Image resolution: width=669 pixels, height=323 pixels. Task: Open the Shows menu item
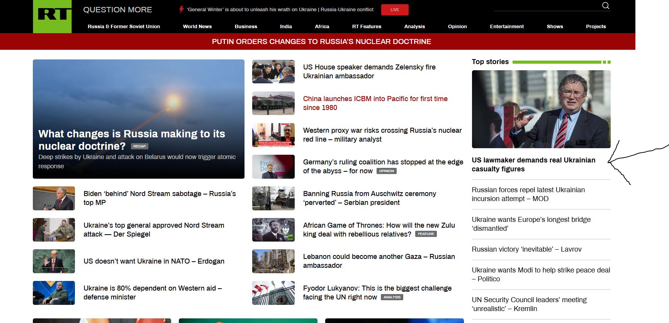pos(555,27)
